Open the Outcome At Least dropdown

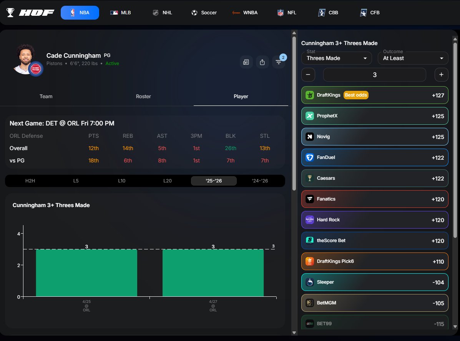pyautogui.click(x=413, y=58)
